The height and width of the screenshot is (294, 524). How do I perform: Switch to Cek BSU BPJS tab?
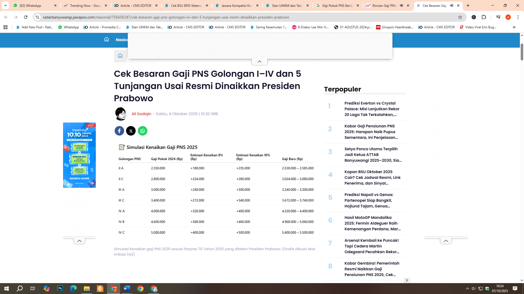pos(186,5)
